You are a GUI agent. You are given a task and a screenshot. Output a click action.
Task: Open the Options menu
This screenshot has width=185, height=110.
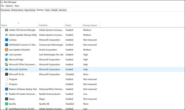pyautogui.click(x=9, y=6)
